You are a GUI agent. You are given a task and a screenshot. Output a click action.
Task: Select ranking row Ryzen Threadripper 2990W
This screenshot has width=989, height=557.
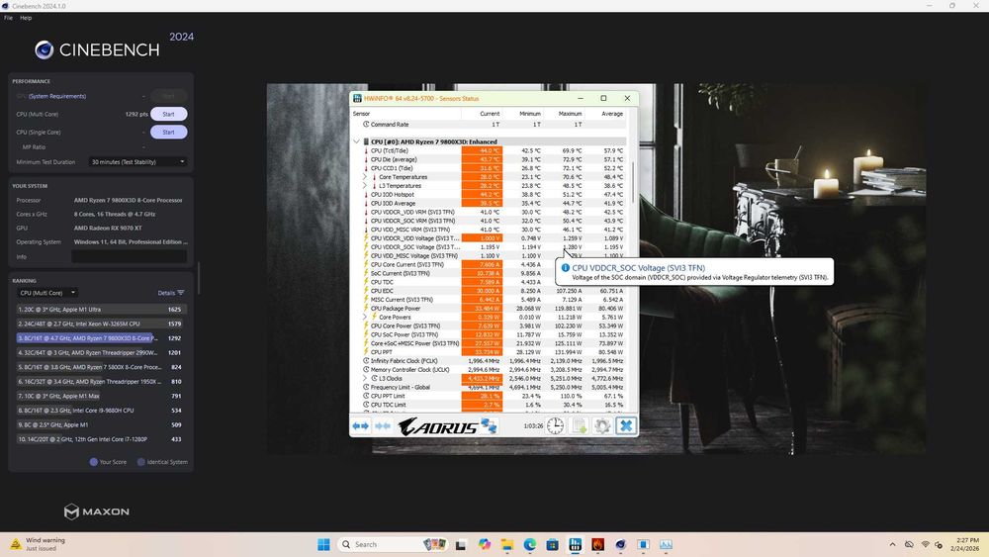click(100, 352)
